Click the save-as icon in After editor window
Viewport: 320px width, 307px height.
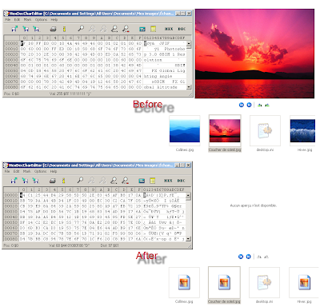click(x=35, y=181)
